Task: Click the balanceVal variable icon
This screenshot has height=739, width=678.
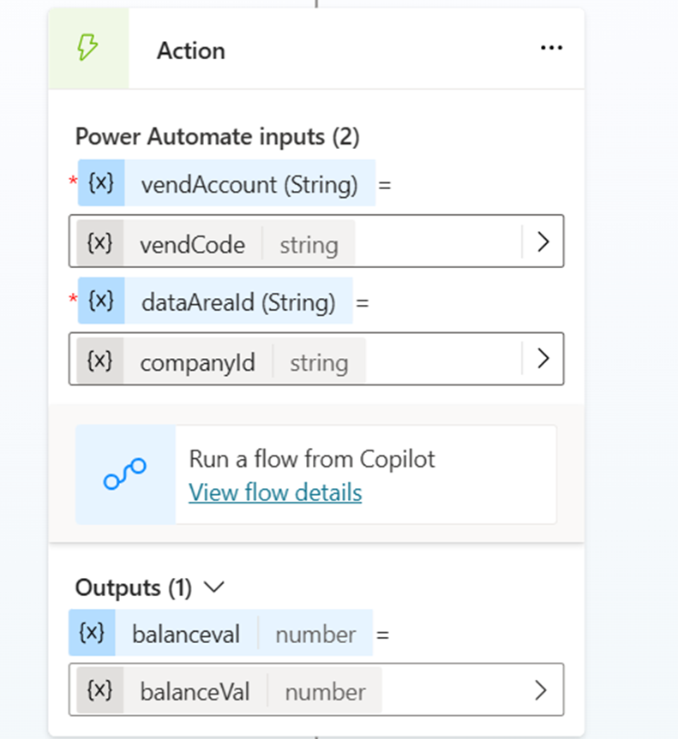Action: [x=99, y=690]
